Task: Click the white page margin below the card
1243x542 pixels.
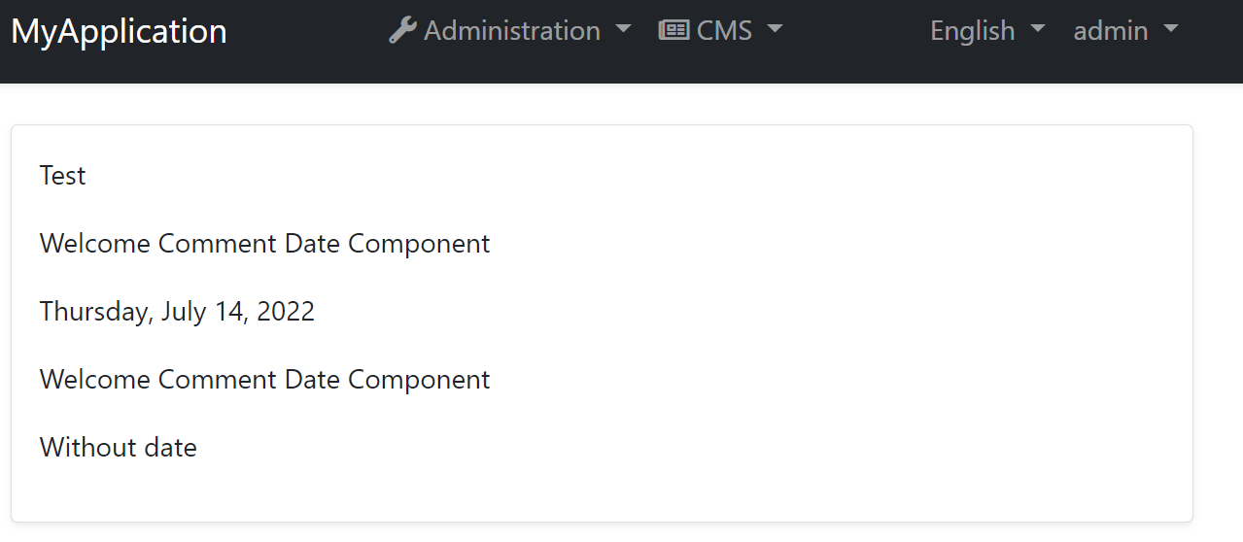Action: (x=622, y=533)
